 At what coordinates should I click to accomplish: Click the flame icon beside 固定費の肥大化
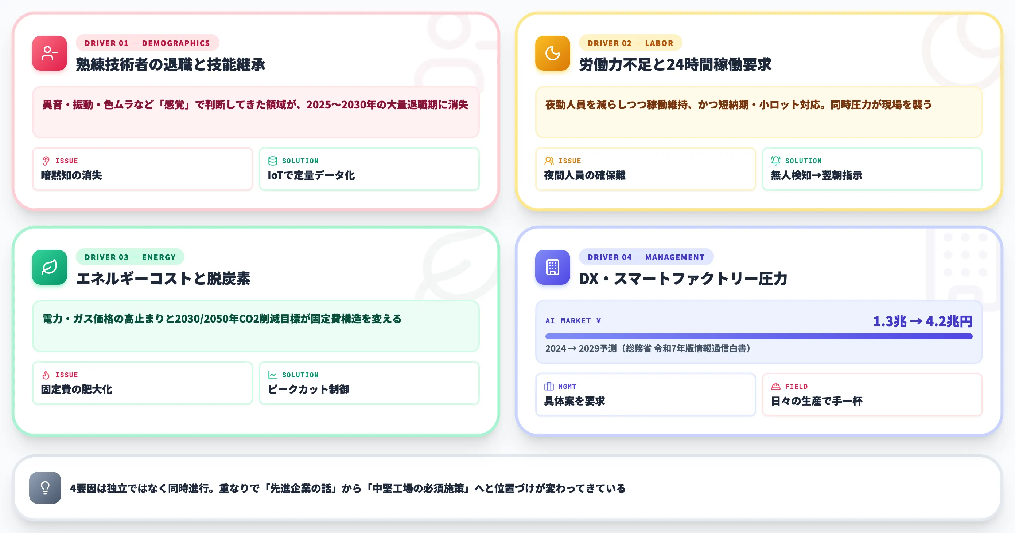pyautogui.click(x=47, y=374)
